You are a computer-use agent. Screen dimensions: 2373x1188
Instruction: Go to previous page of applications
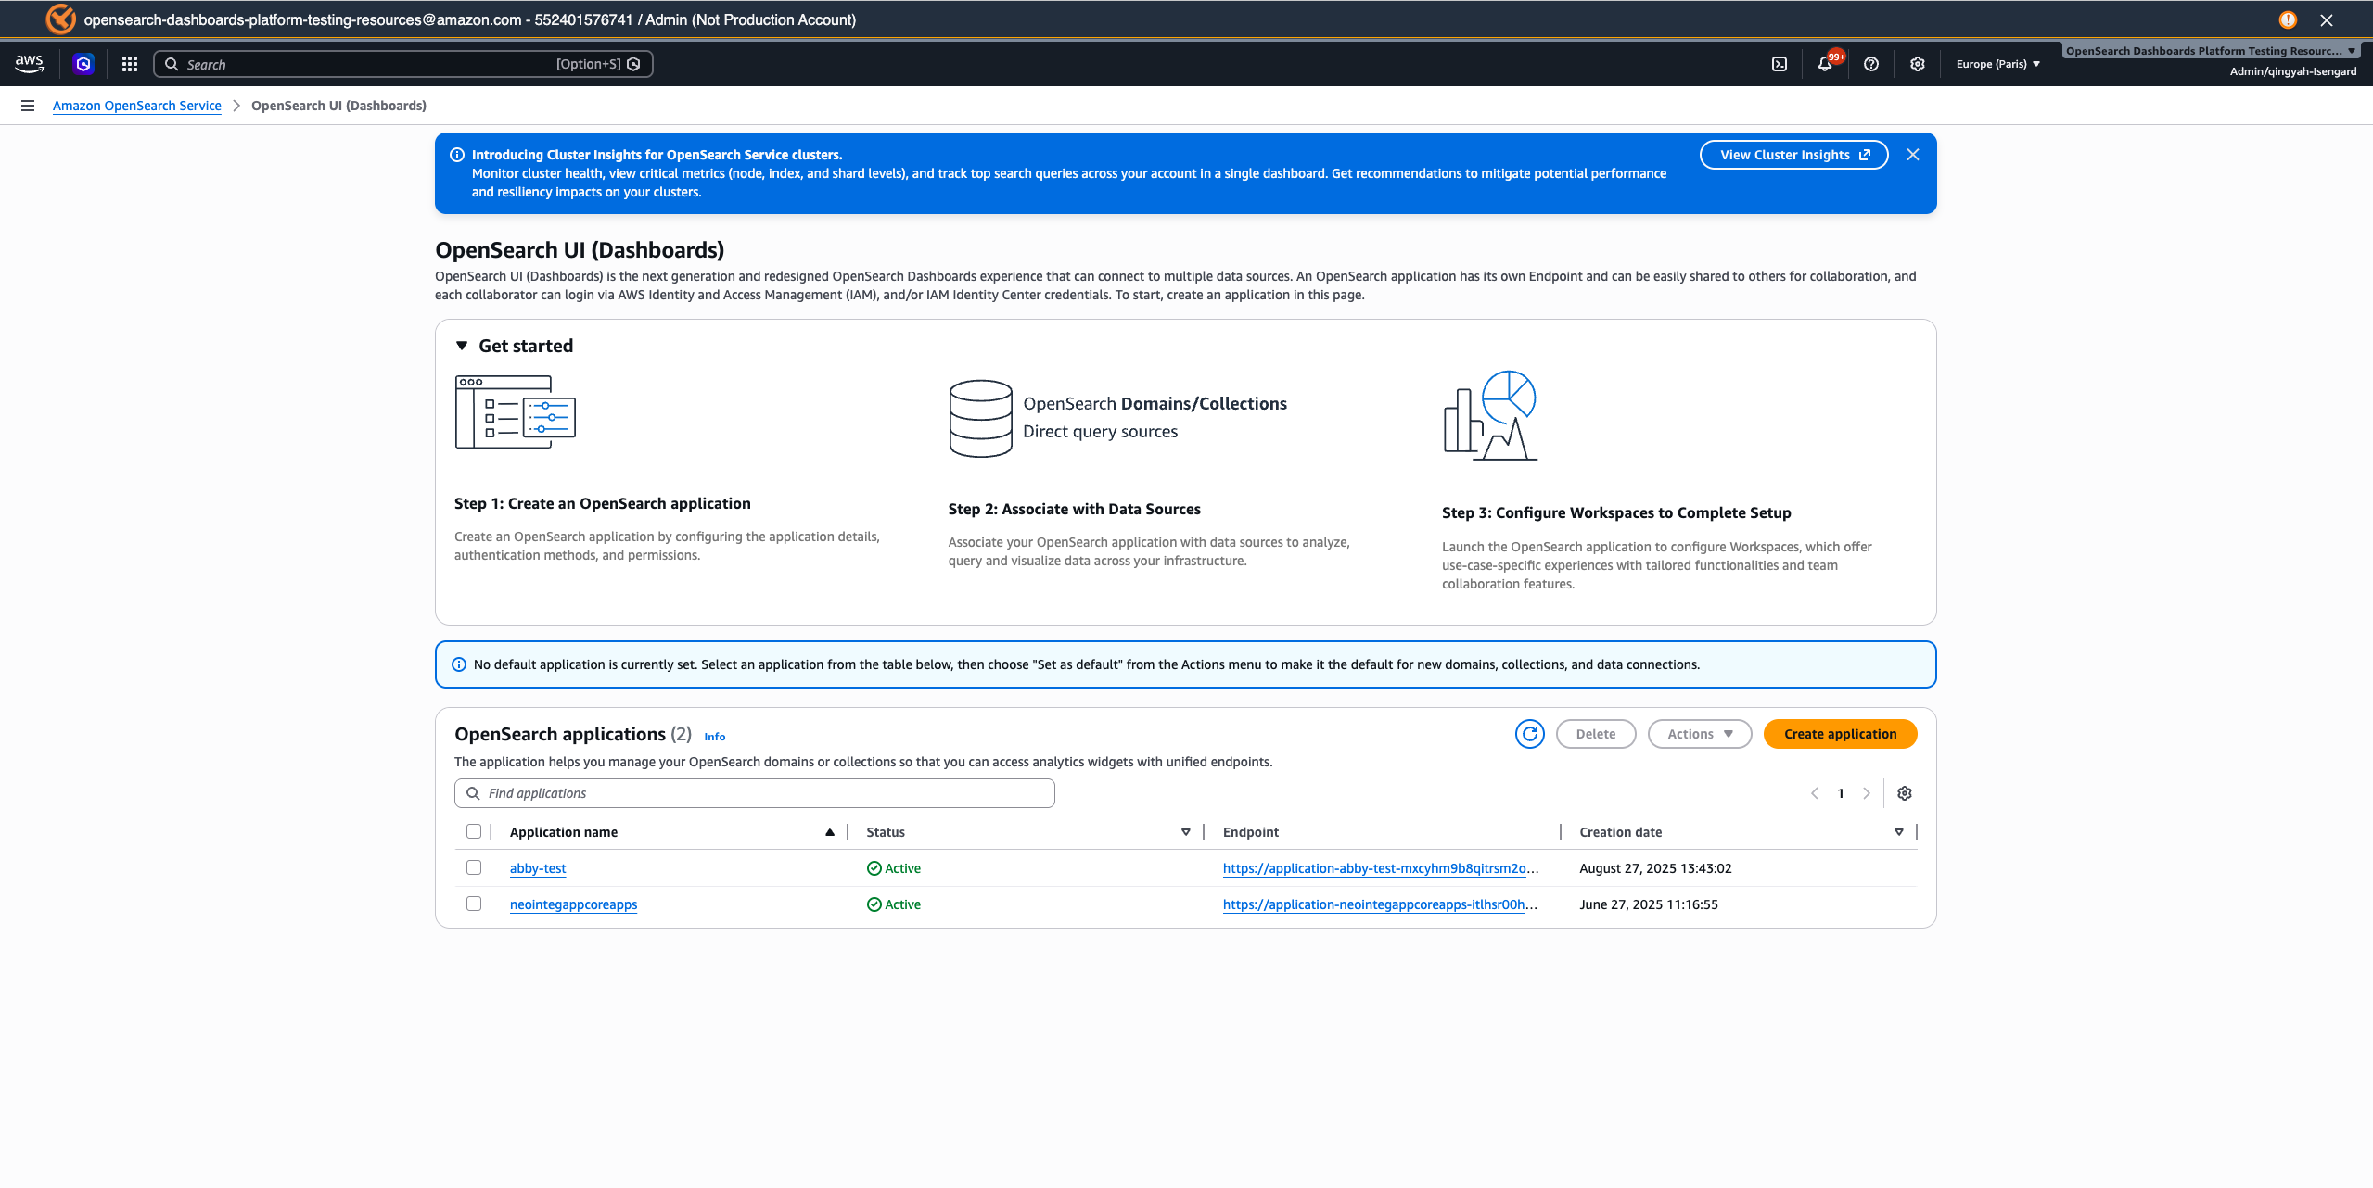click(x=1815, y=793)
